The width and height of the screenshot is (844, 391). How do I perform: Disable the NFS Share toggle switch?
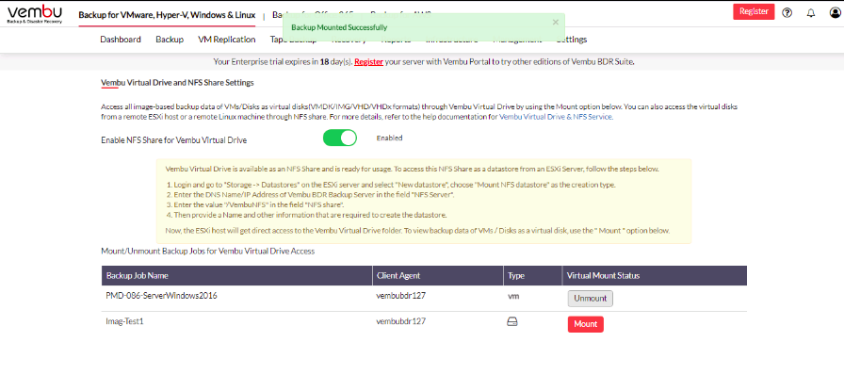point(340,138)
